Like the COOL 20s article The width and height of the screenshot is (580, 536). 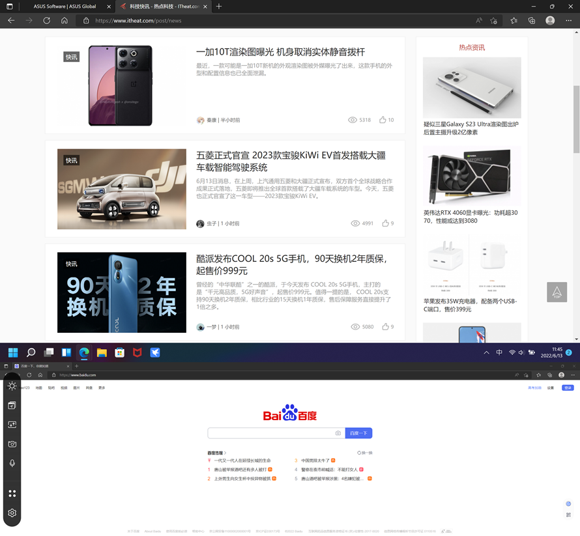point(385,327)
